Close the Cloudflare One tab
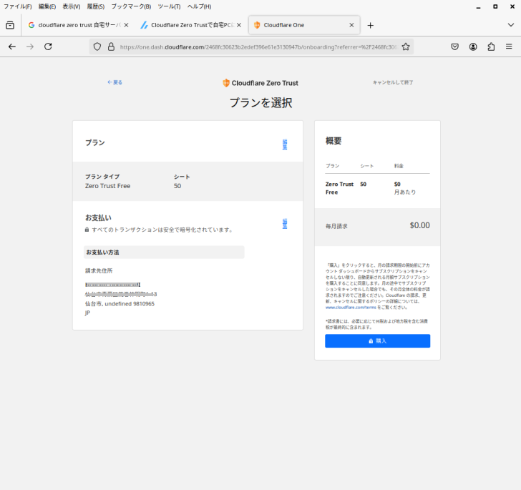 (x=351, y=25)
